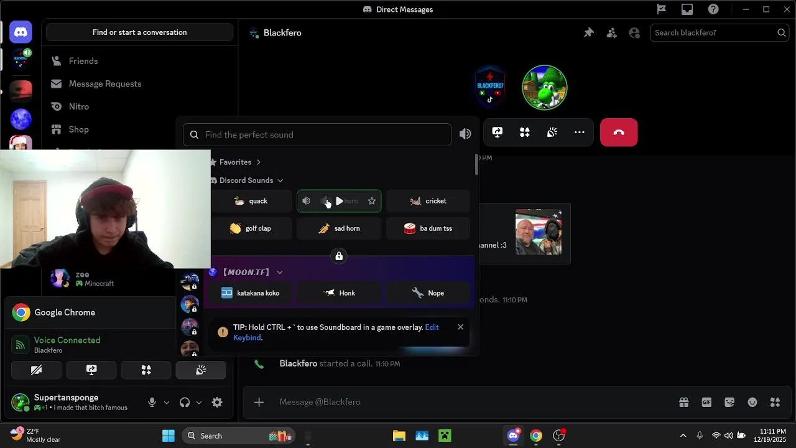Open Windows Start button

169,436
